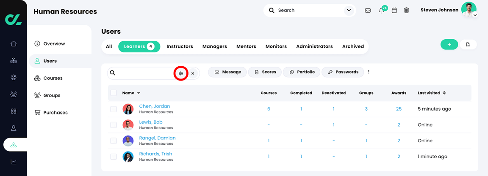Switch to the Administrators tab
488x176 pixels.
(314, 46)
